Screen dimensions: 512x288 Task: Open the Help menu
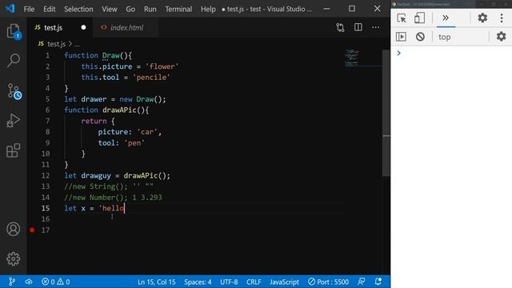point(208,9)
